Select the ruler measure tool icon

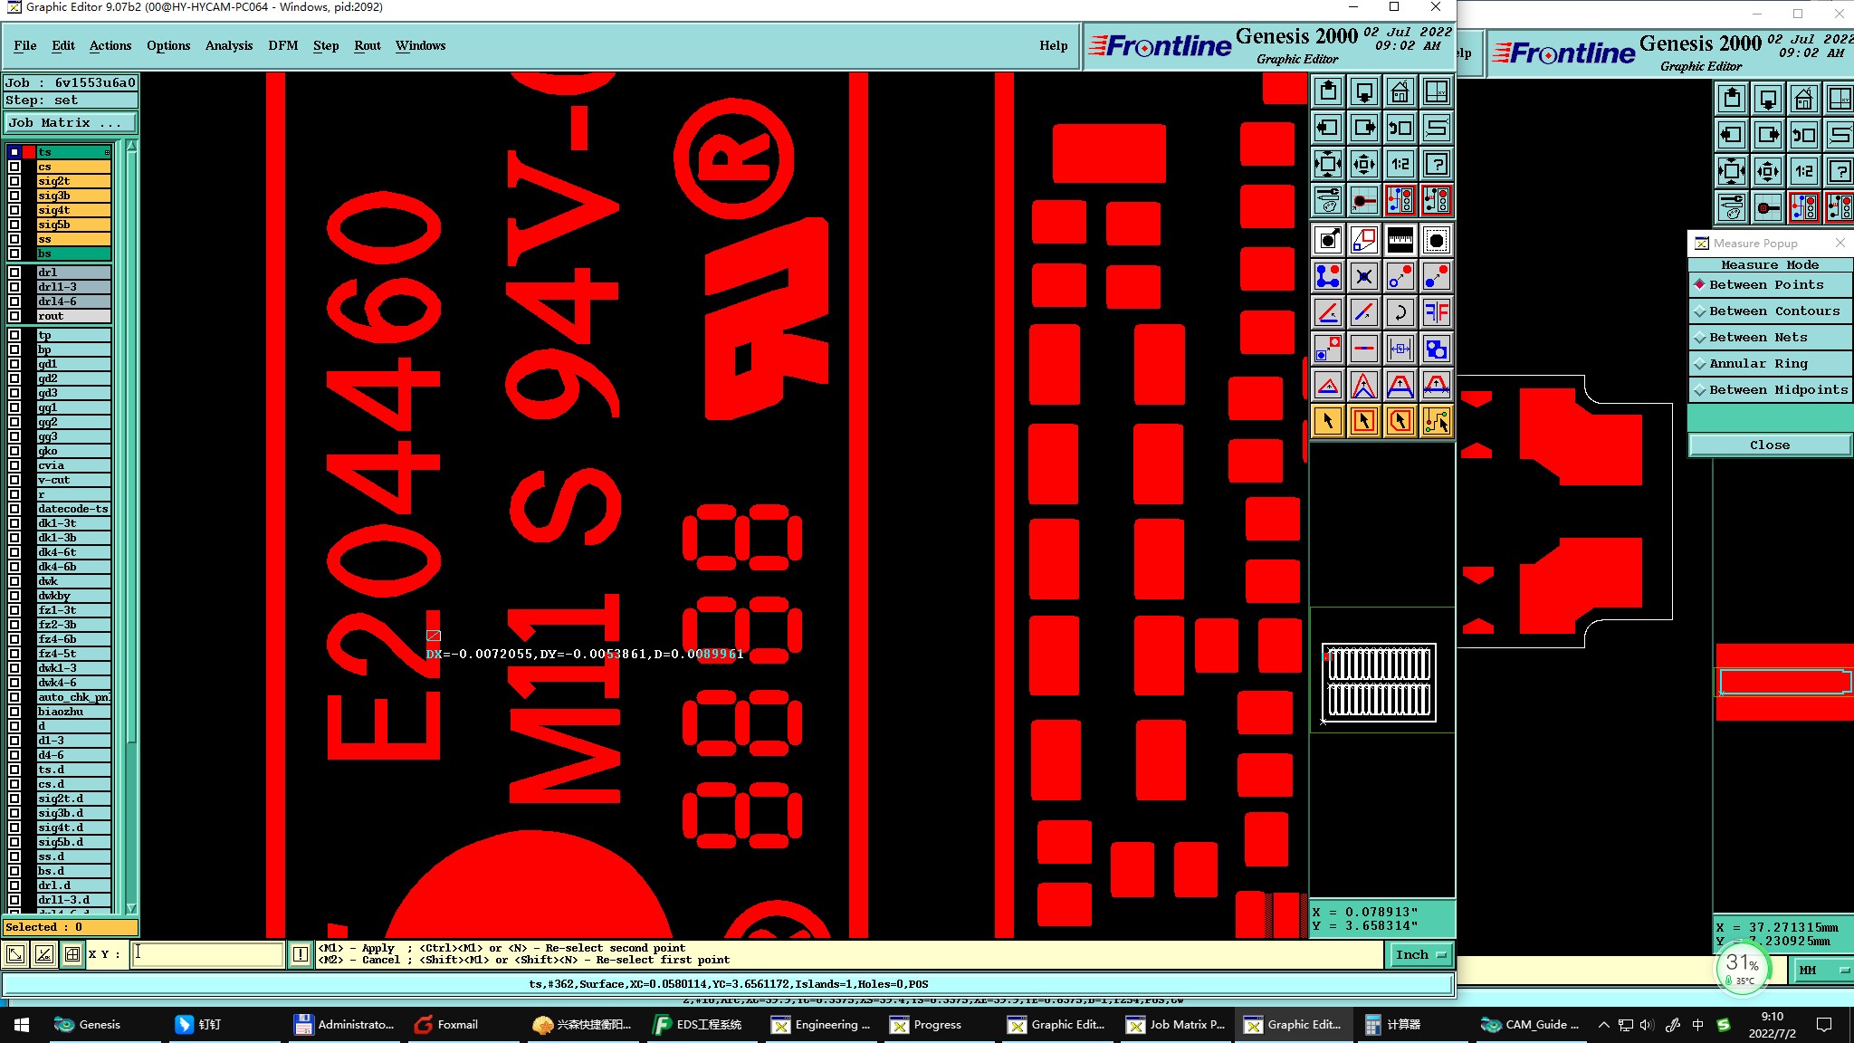1400,240
